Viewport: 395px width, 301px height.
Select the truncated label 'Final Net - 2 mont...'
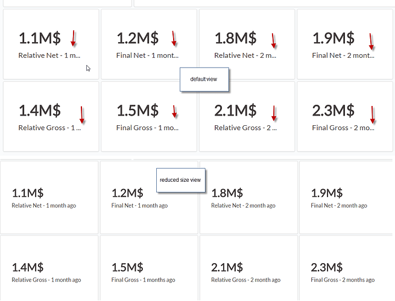pos(343,55)
